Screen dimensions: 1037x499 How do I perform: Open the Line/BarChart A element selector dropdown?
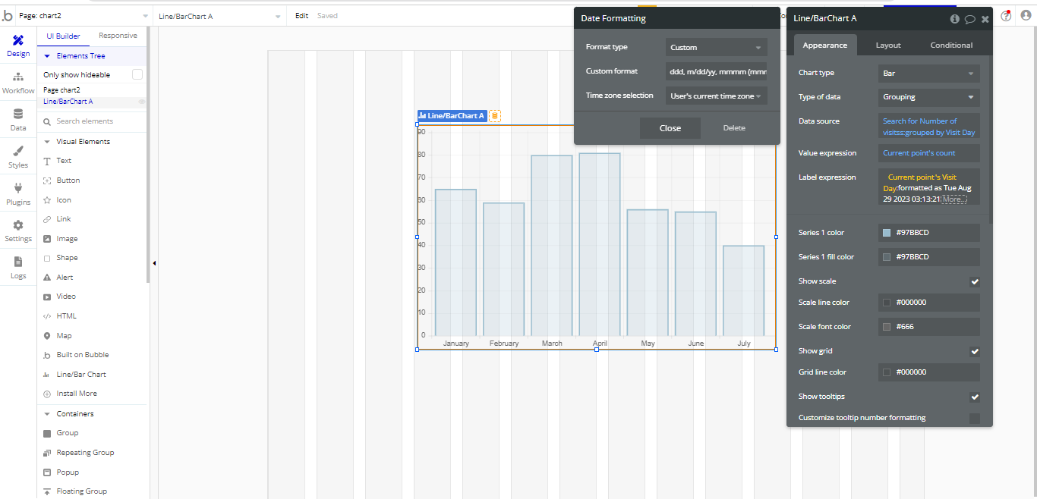pyautogui.click(x=219, y=15)
